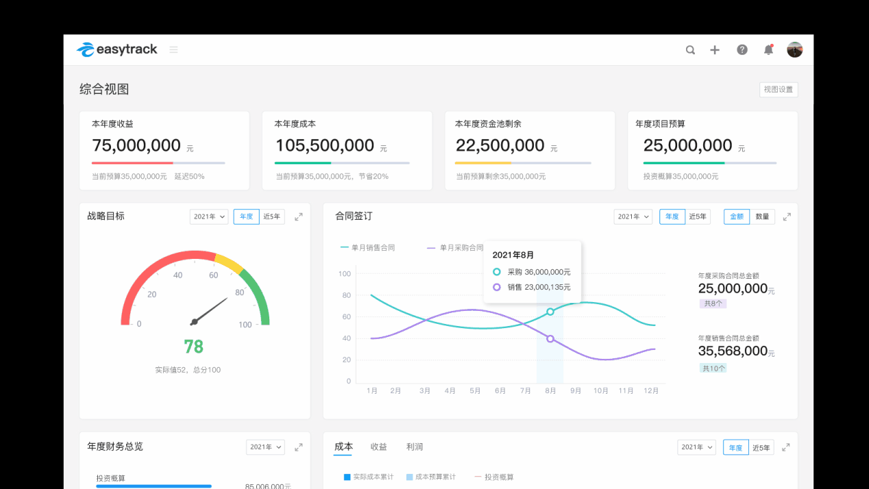Click the 35,568,000 sales total value
Viewport: 869px width, 489px height.
tap(733, 351)
